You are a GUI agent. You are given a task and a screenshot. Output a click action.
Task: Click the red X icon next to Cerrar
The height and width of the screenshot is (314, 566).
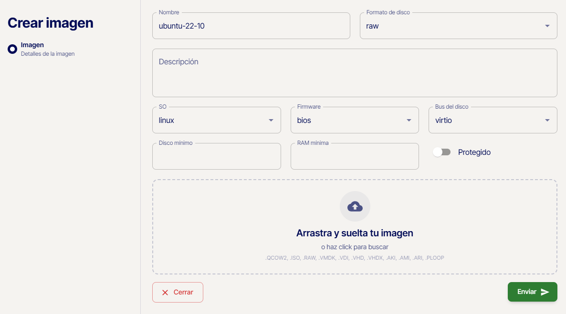pos(165,292)
